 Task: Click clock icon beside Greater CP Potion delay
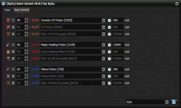109,20
